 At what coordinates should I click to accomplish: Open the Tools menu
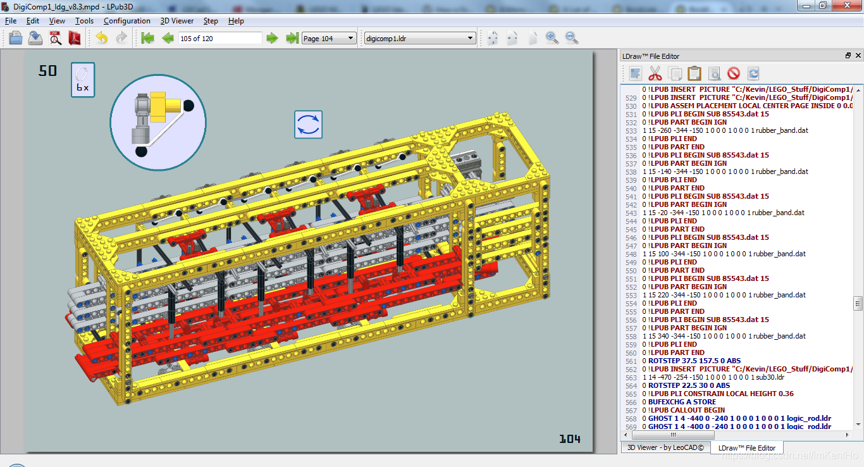[x=84, y=21]
